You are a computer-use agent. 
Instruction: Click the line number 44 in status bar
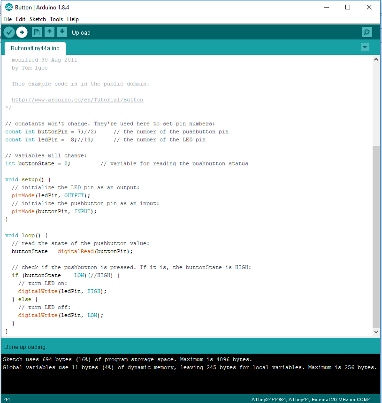[x=7, y=399]
